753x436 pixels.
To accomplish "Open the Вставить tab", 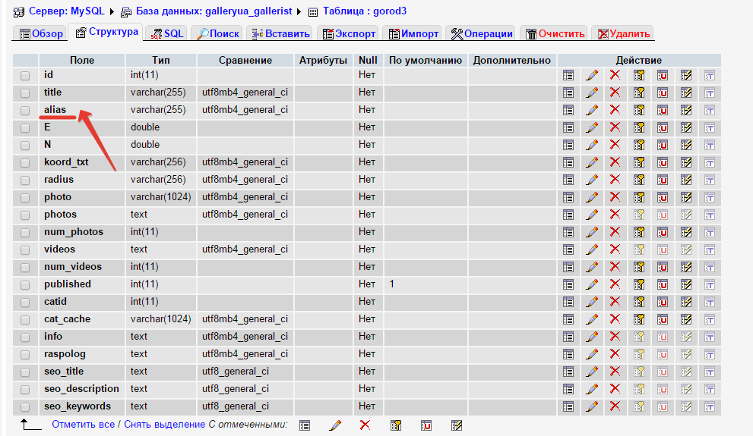I will coord(280,33).
